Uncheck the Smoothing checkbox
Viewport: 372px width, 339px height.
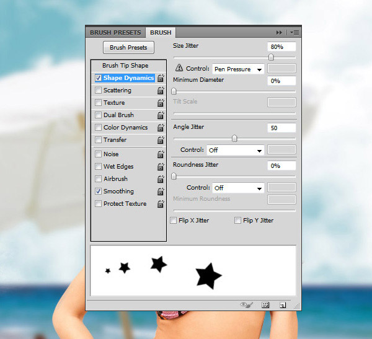tap(98, 191)
